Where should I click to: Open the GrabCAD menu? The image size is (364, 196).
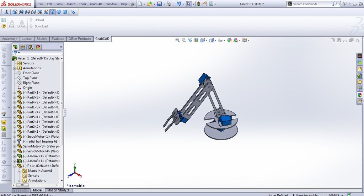[96, 4]
